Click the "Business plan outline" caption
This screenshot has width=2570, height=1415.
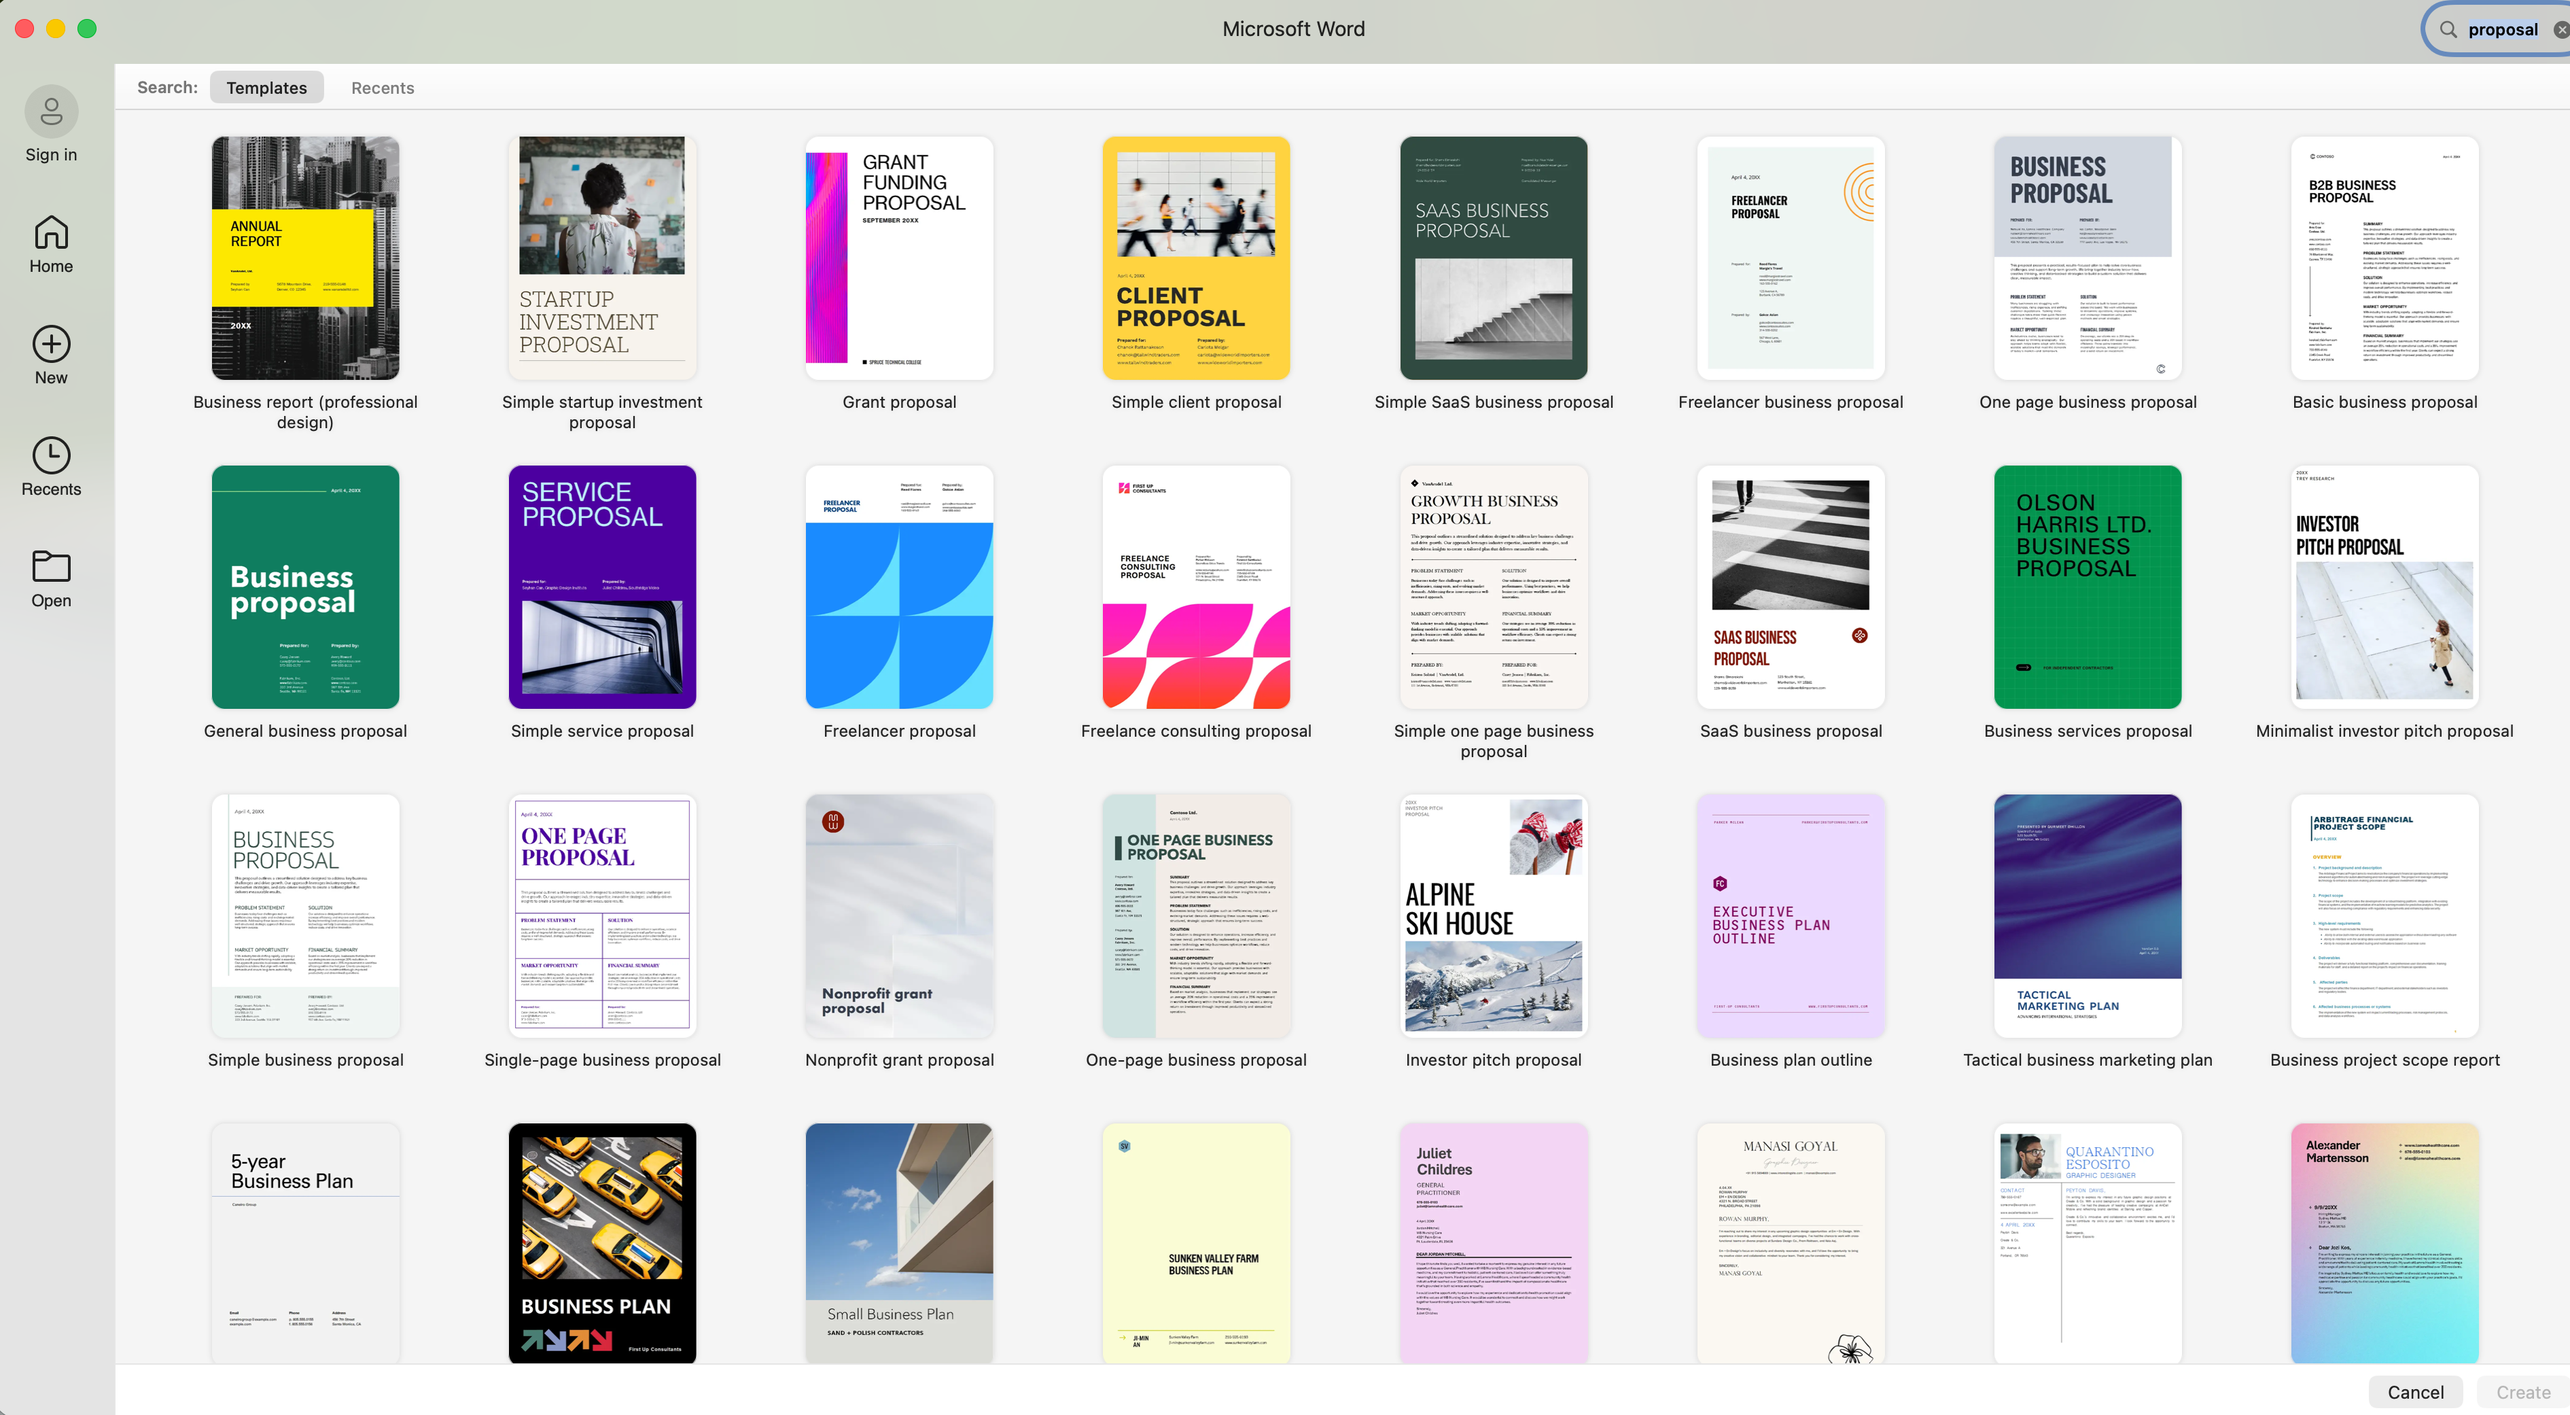(x=1791, y=1060)
